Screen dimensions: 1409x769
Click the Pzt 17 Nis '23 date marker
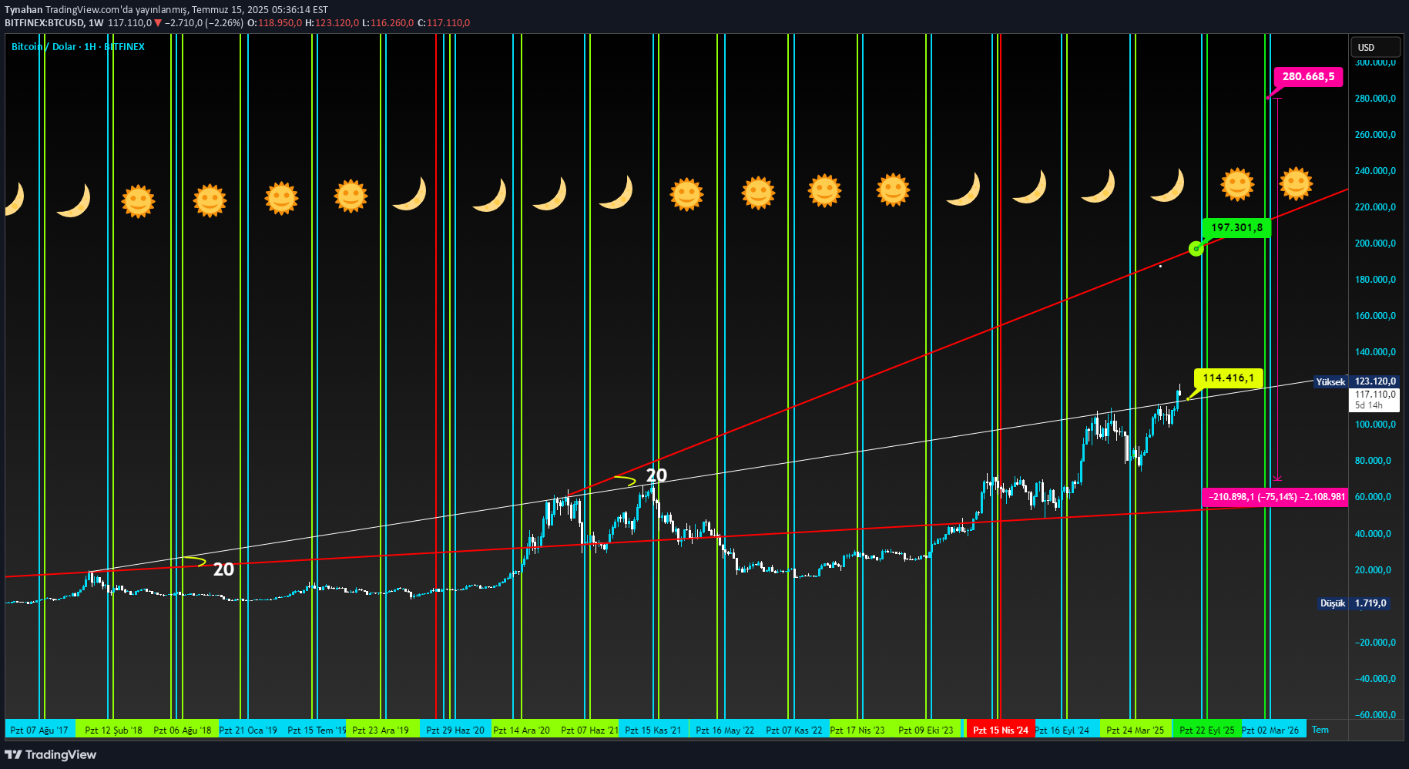(857, 730)
